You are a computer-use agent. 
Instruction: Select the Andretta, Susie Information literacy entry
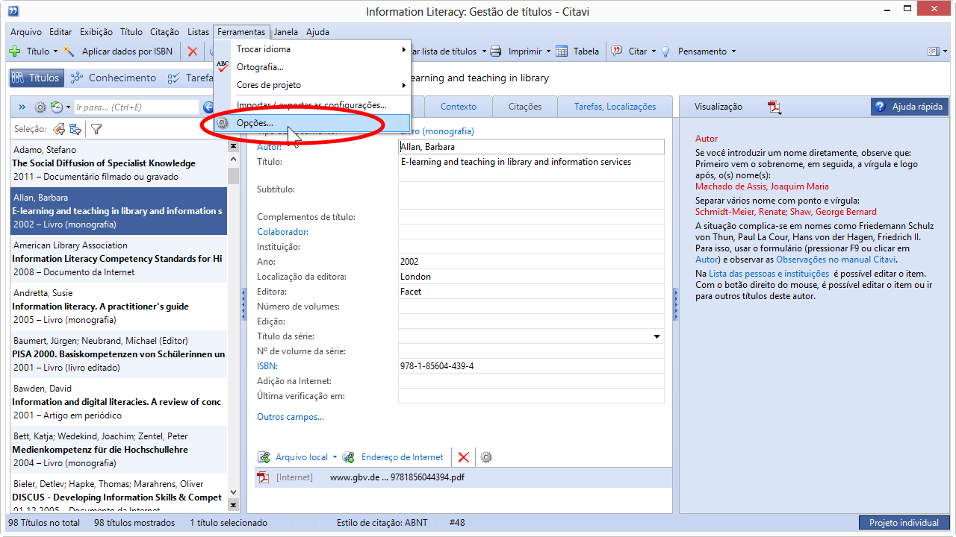pos(118,307)
